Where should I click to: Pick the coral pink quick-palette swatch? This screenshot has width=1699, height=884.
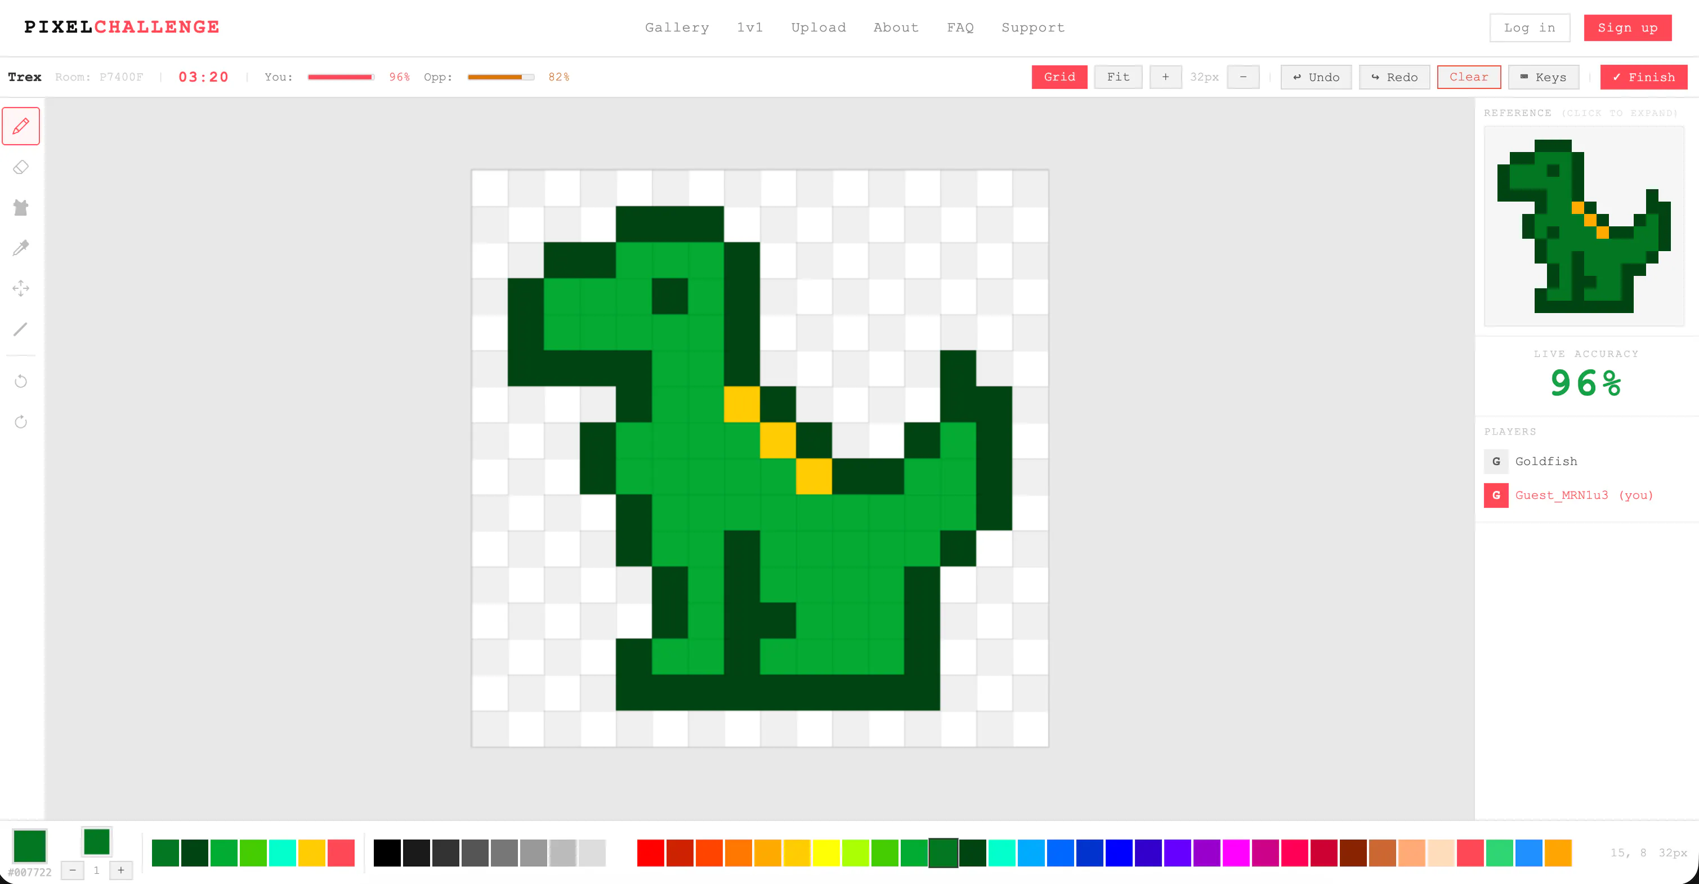(x=341, y=852)
